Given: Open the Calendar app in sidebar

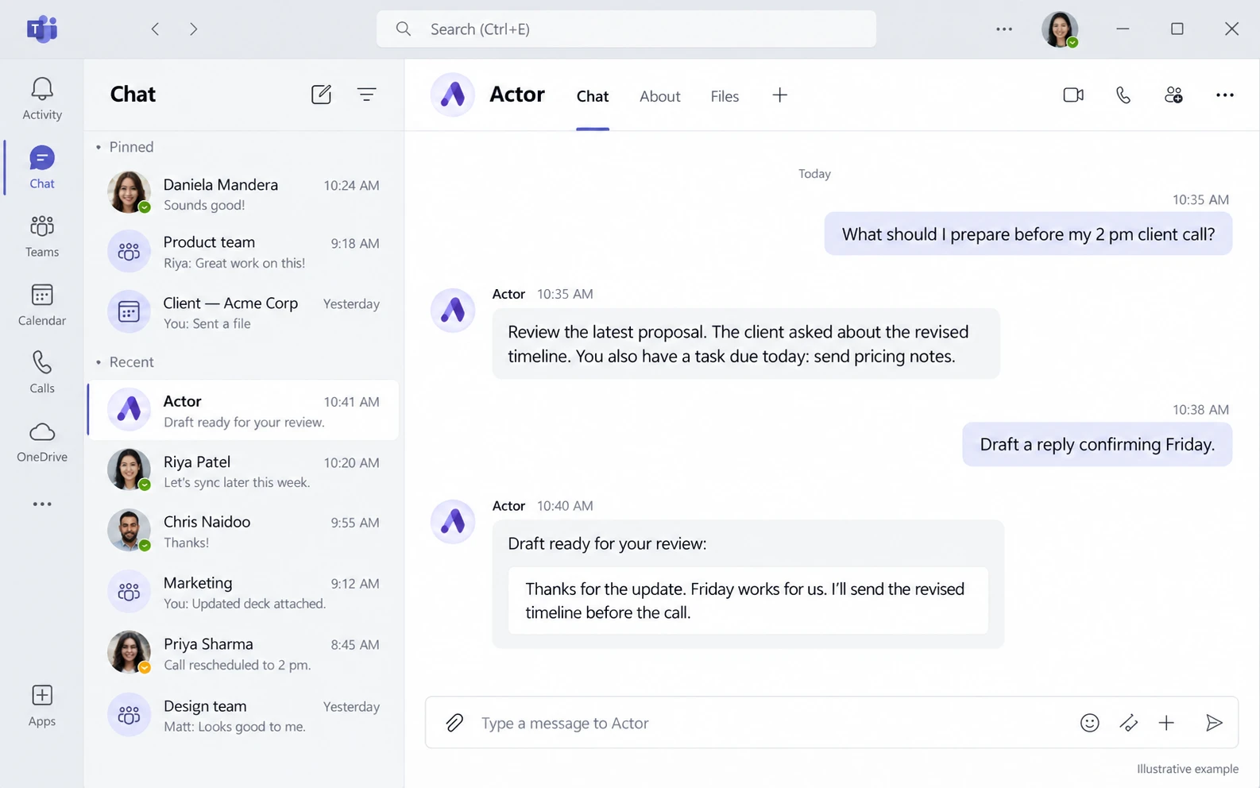Looking at the screenshot, I should coord(42,305).
